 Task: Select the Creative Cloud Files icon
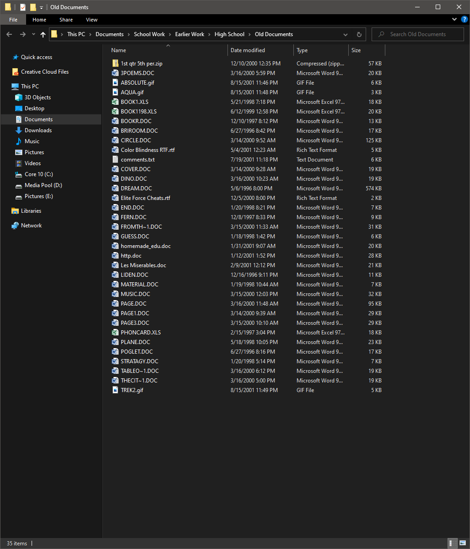(x=15, y=72)
